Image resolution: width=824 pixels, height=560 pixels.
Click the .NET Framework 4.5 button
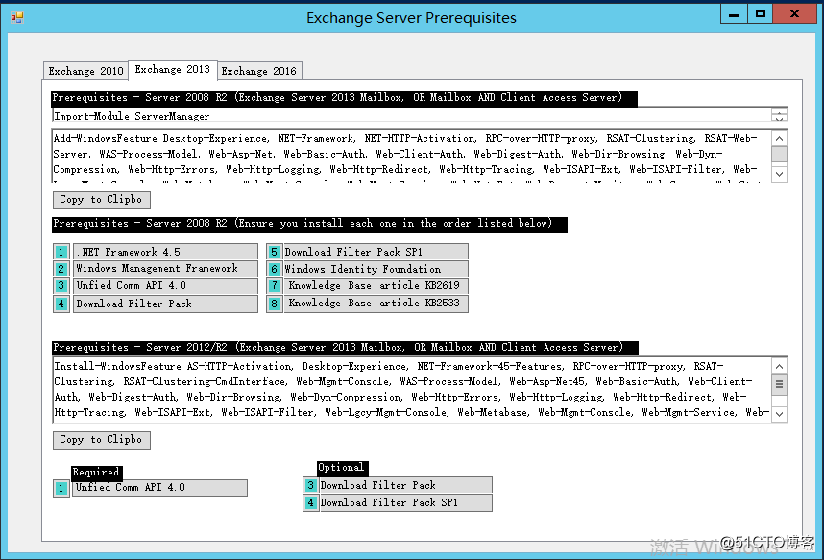(165, 252)
